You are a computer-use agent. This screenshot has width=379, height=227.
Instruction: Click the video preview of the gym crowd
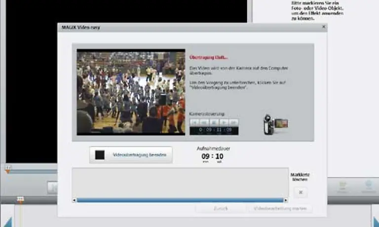131,91
